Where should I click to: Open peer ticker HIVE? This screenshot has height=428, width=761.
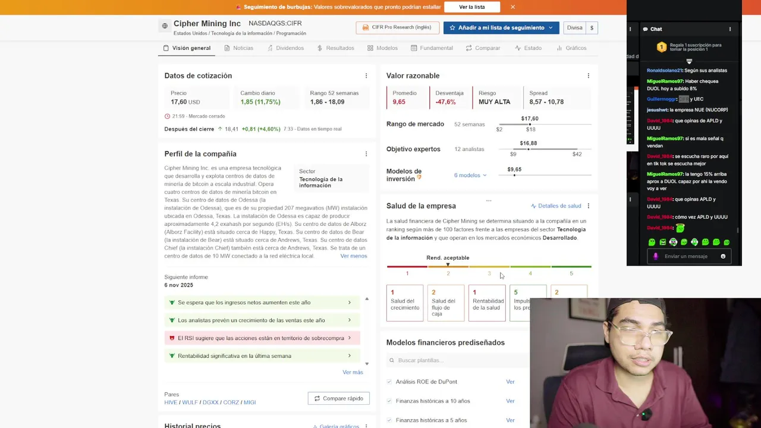coord(171,402)
